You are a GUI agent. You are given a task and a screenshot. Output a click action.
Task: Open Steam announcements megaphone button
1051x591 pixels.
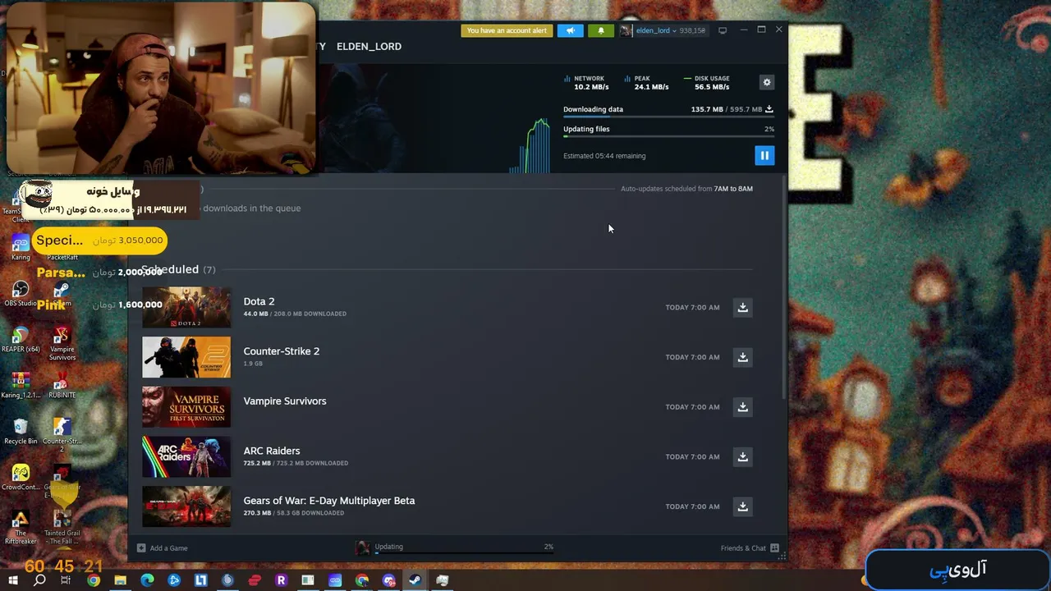(571, 30)
